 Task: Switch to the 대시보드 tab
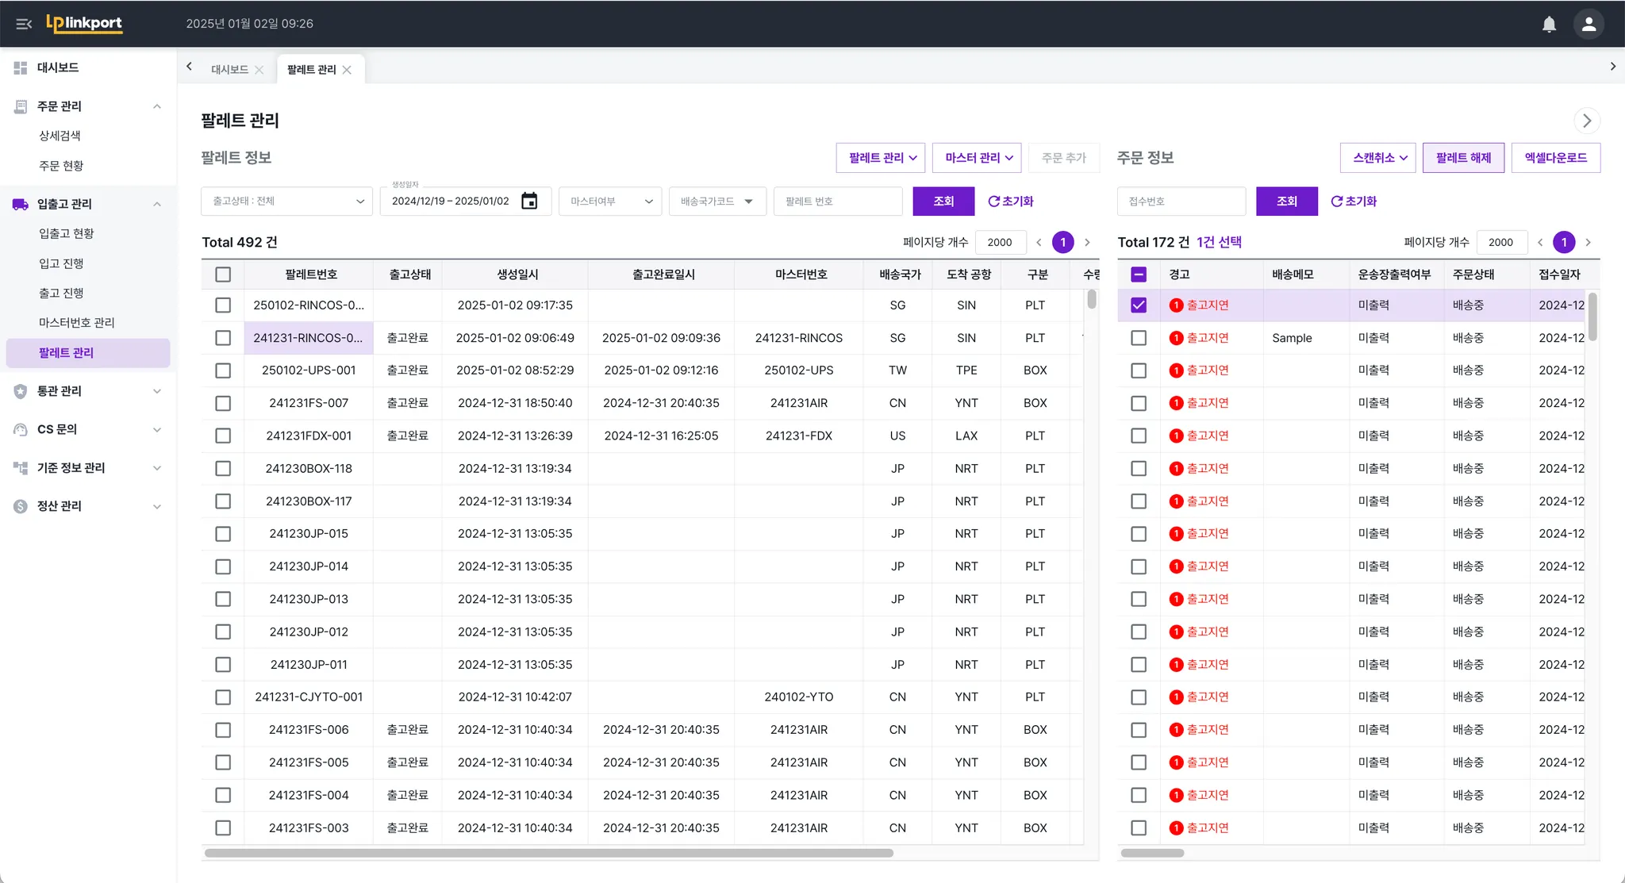(x=229, y=70)
